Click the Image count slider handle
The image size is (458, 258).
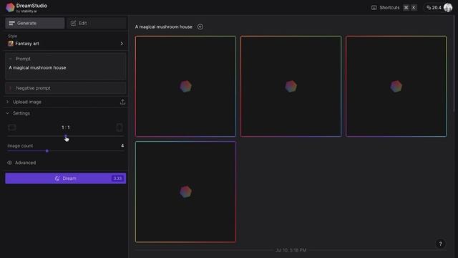[x=47, y=151]
